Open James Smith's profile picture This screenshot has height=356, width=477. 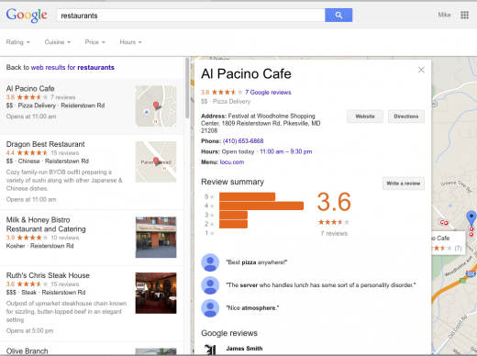210,350
